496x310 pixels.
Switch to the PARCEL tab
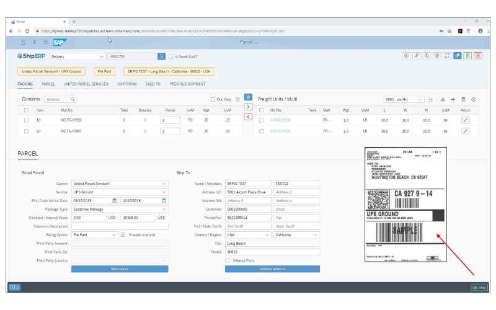48,84
